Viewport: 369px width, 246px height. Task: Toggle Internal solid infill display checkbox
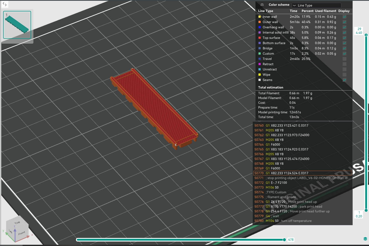pyautogui.click(x=344, y=33)
